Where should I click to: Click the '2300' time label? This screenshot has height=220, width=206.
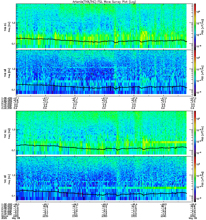[104, 216]
